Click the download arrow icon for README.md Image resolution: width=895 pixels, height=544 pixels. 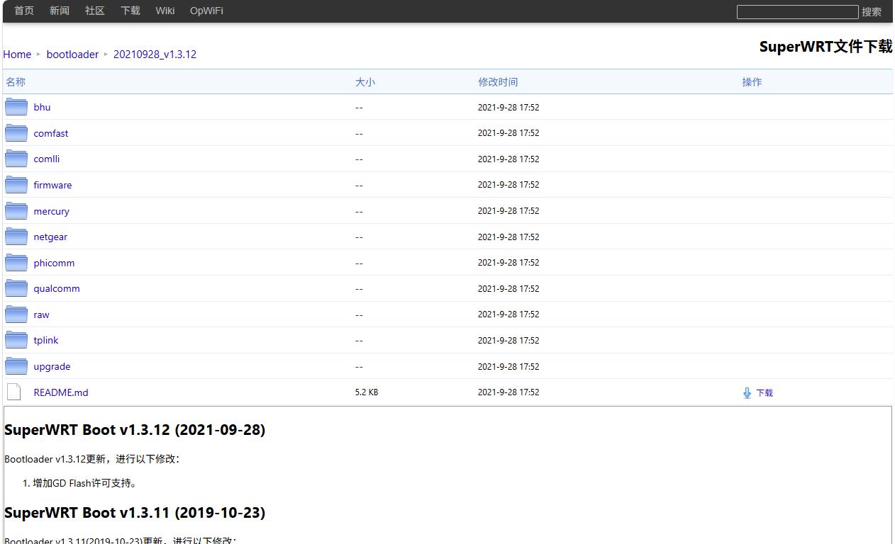click(747, 393)
